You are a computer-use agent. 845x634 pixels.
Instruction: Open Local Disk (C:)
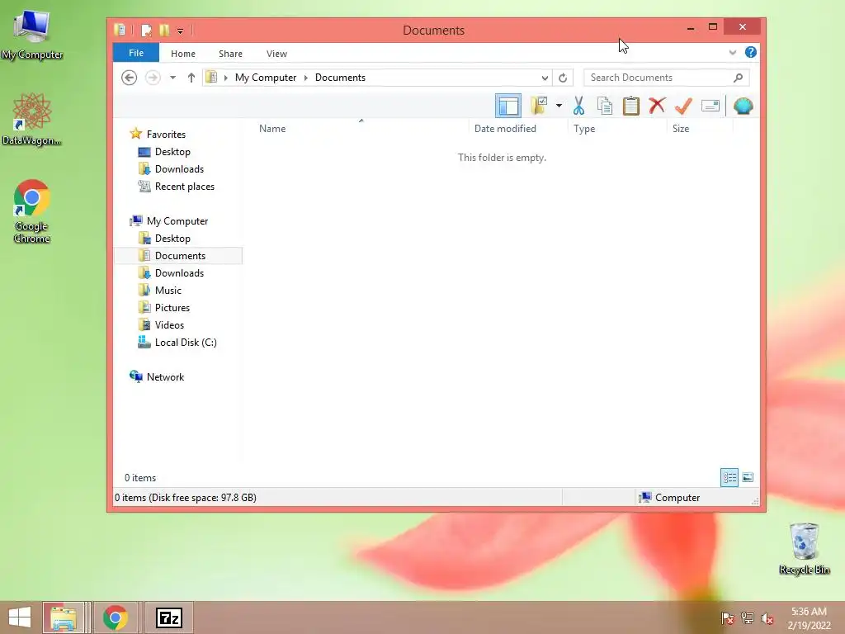(x=186, y=343)
